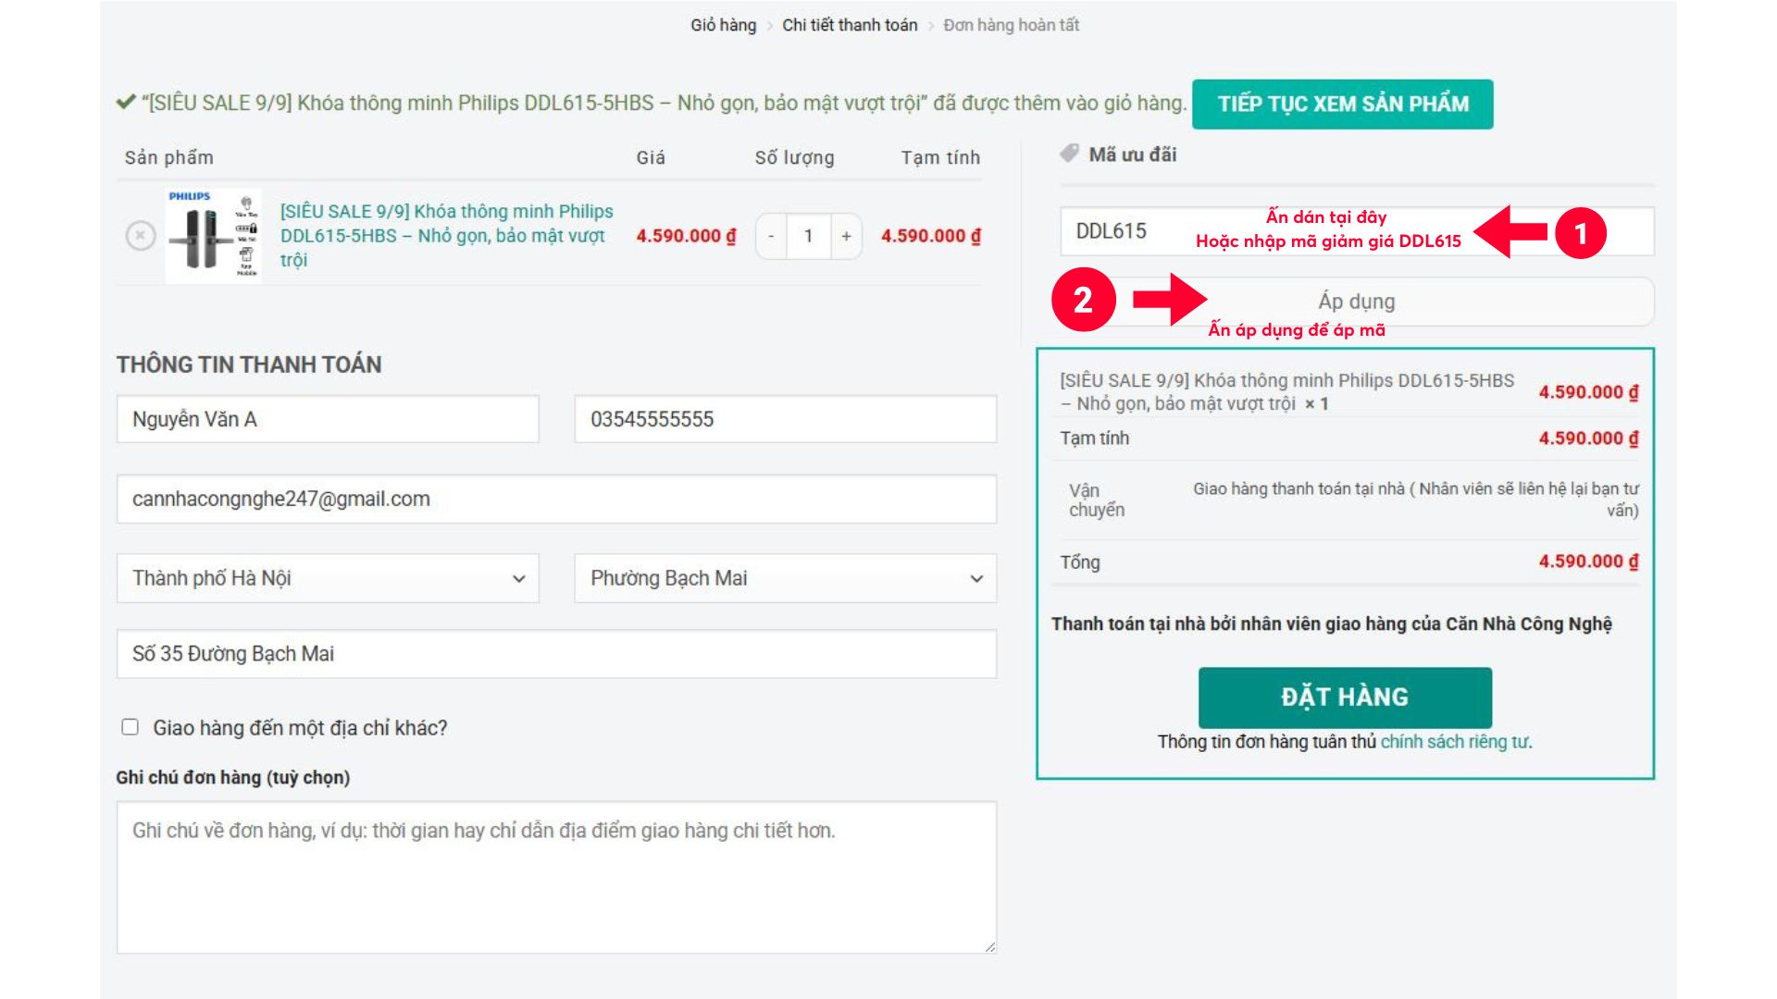Click Tiếp tục xem sản phẩm button
The width and height of the screenshot is (1777, 999).
1342,104
